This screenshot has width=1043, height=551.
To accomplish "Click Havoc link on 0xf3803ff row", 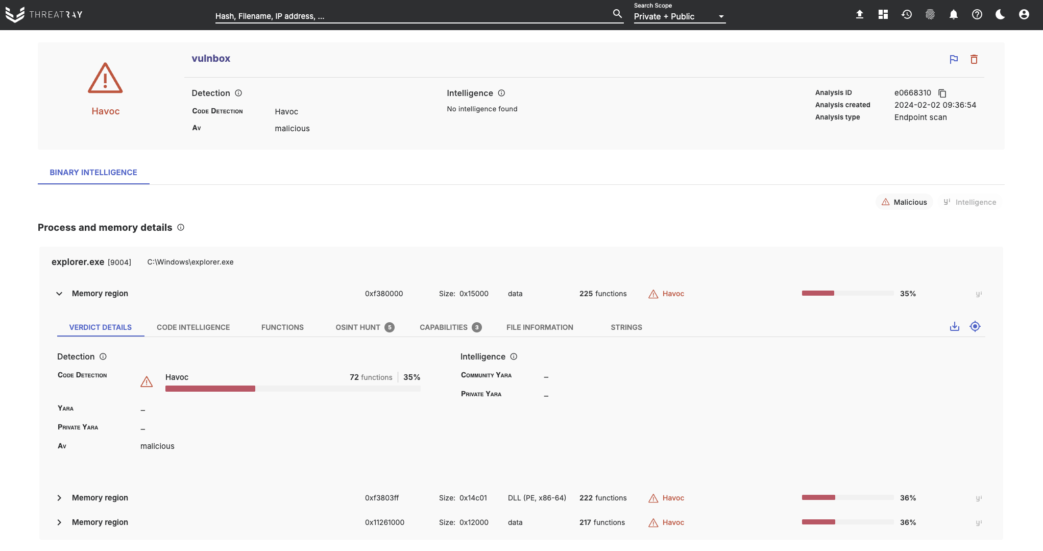I will point(673,498).
